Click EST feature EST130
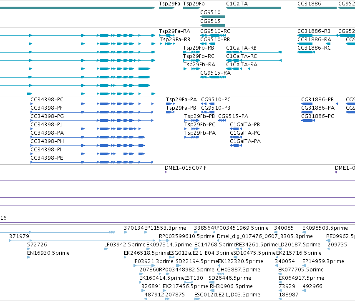 click(194, 278)
